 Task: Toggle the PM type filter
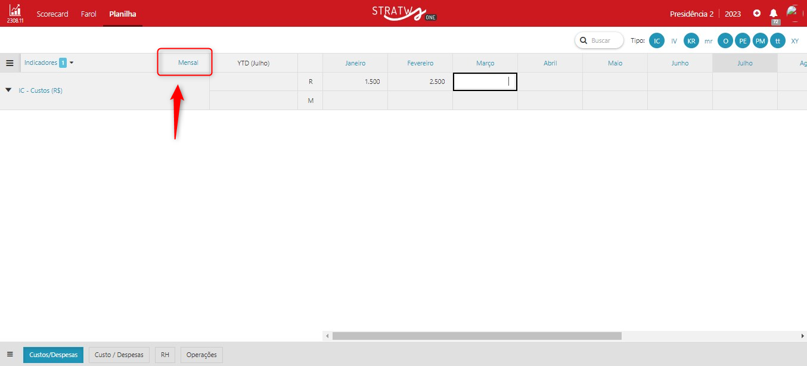(x=760, y=40)
